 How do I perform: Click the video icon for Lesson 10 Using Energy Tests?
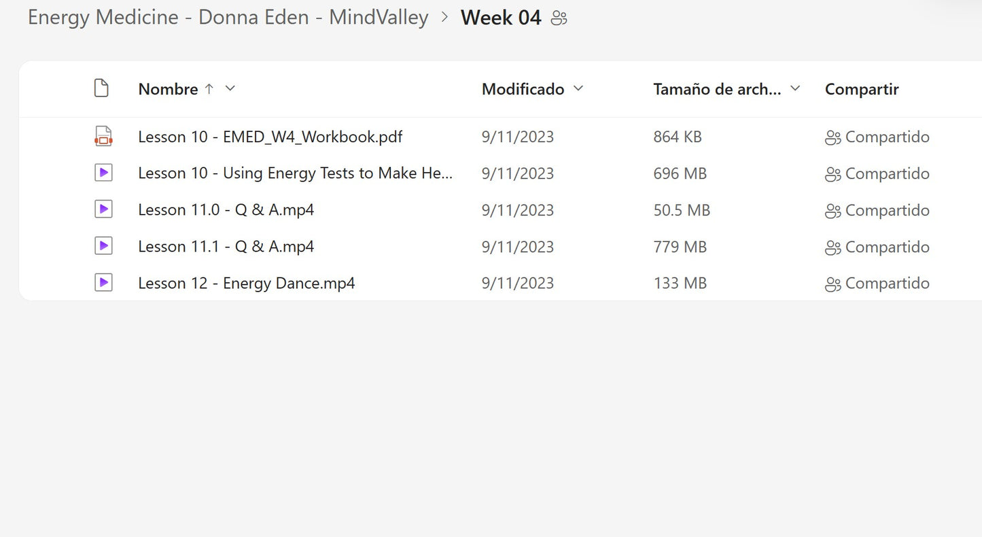pyautogui.click(x=103, y=173)
